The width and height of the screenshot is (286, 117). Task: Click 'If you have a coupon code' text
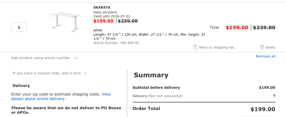tap(47, 73)
